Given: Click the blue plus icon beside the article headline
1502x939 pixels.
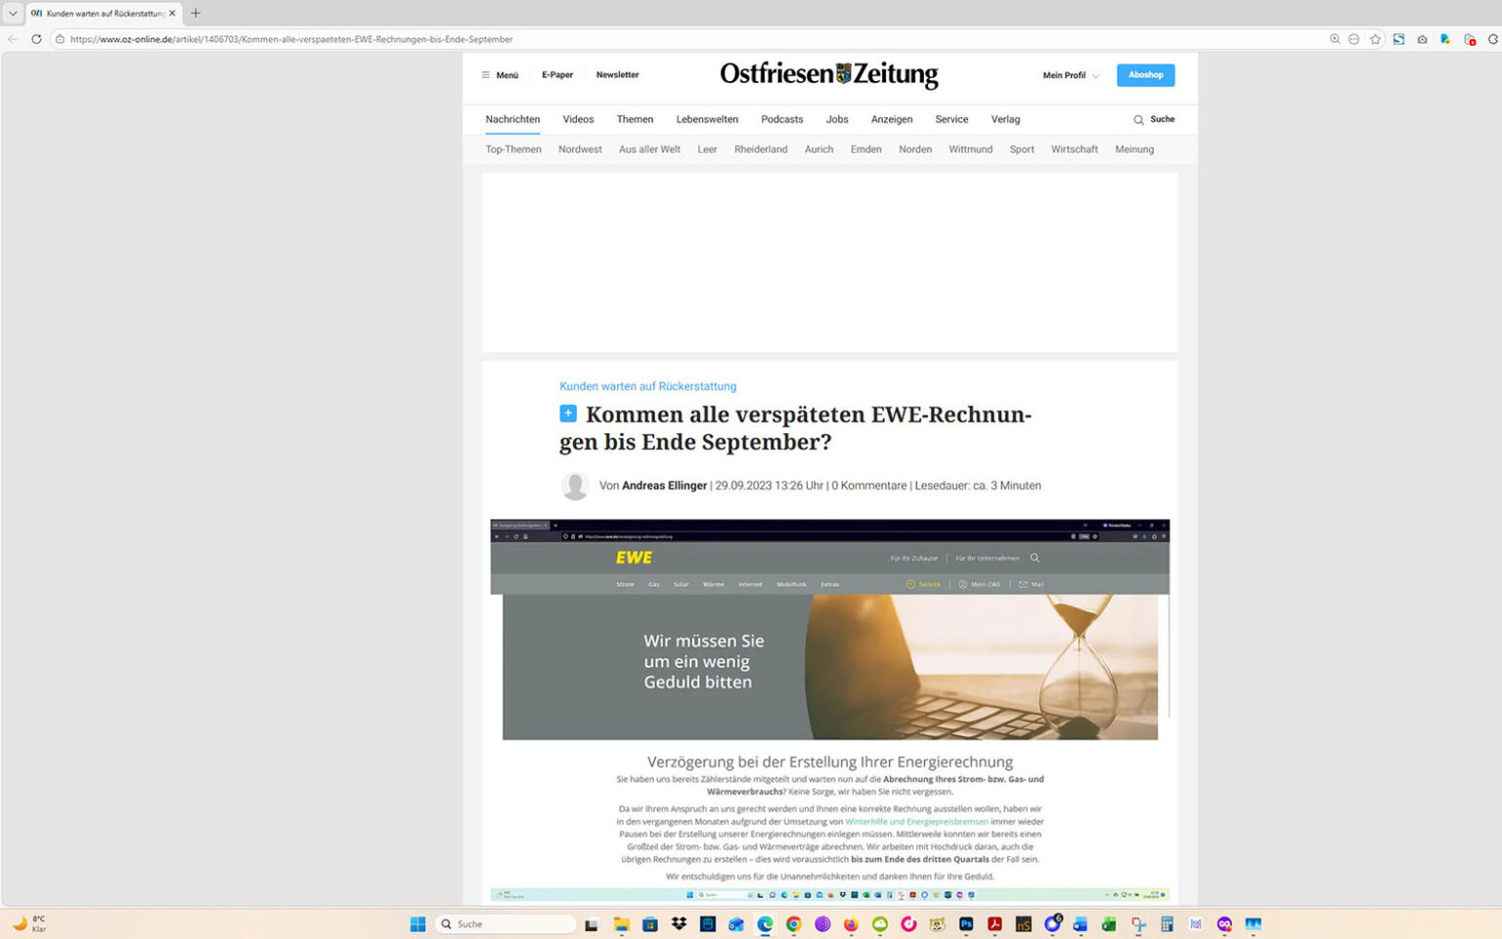Looking at the screenshot, I should point(567,413).
